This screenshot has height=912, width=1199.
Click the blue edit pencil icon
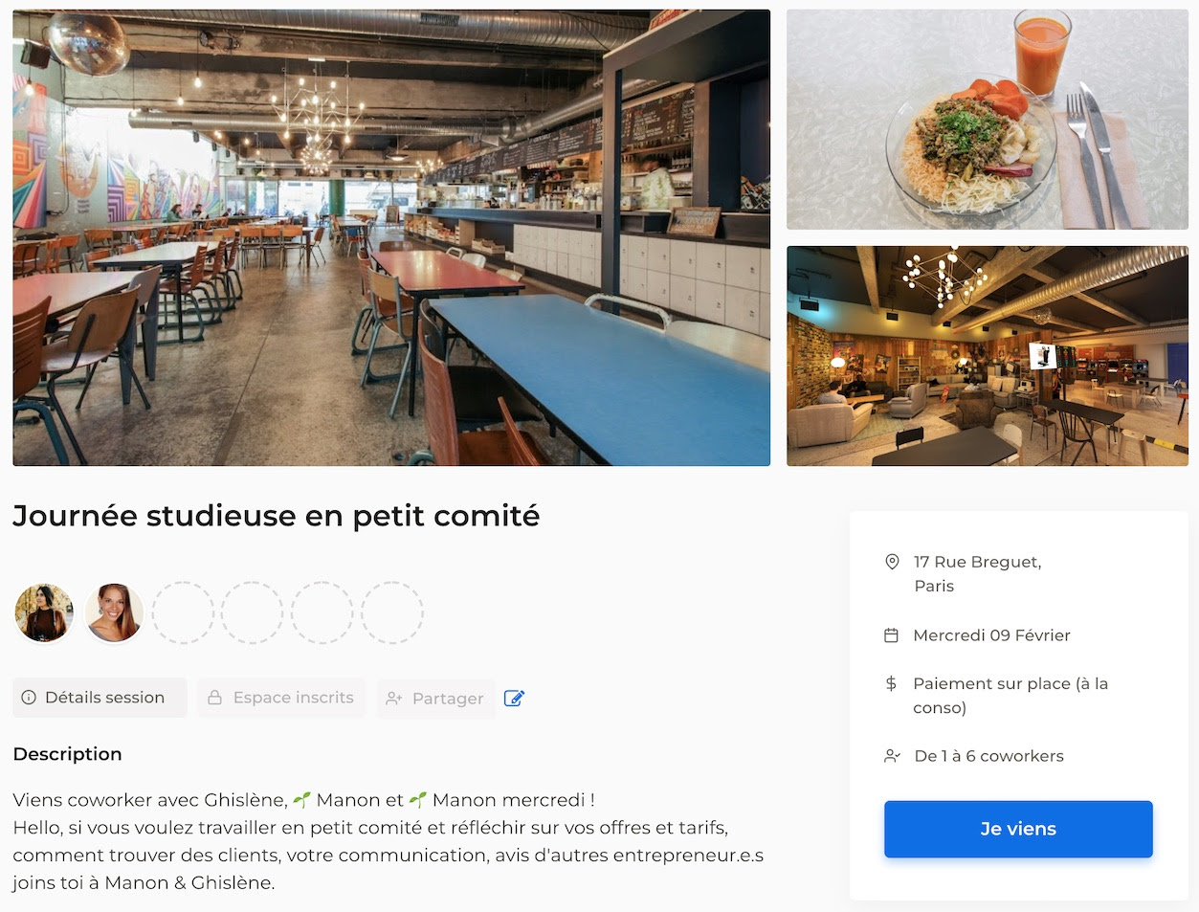514,698
